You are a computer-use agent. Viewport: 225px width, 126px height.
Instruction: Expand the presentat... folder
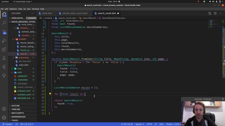[x=23, y=57]
